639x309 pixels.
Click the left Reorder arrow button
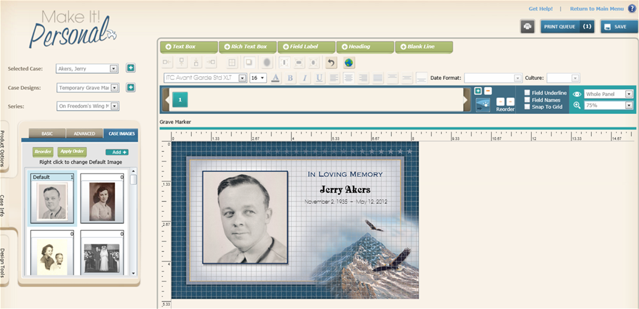pos(500,102)
